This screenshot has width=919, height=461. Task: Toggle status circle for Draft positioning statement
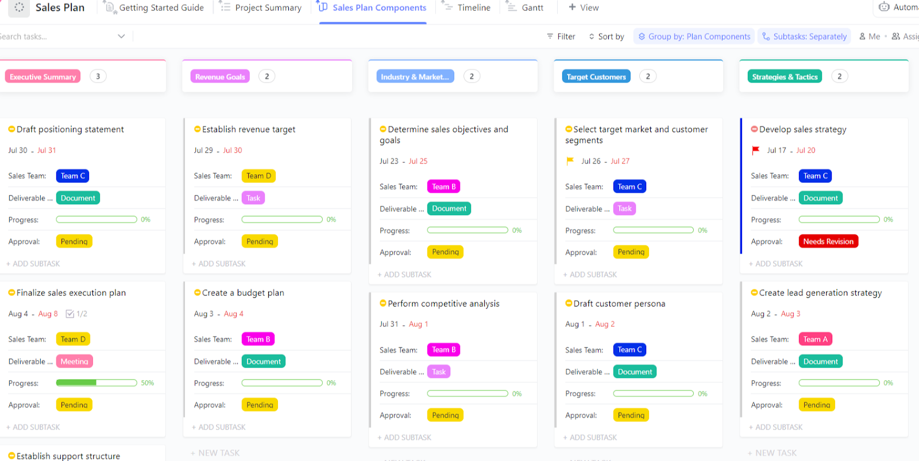coord(11,130)
